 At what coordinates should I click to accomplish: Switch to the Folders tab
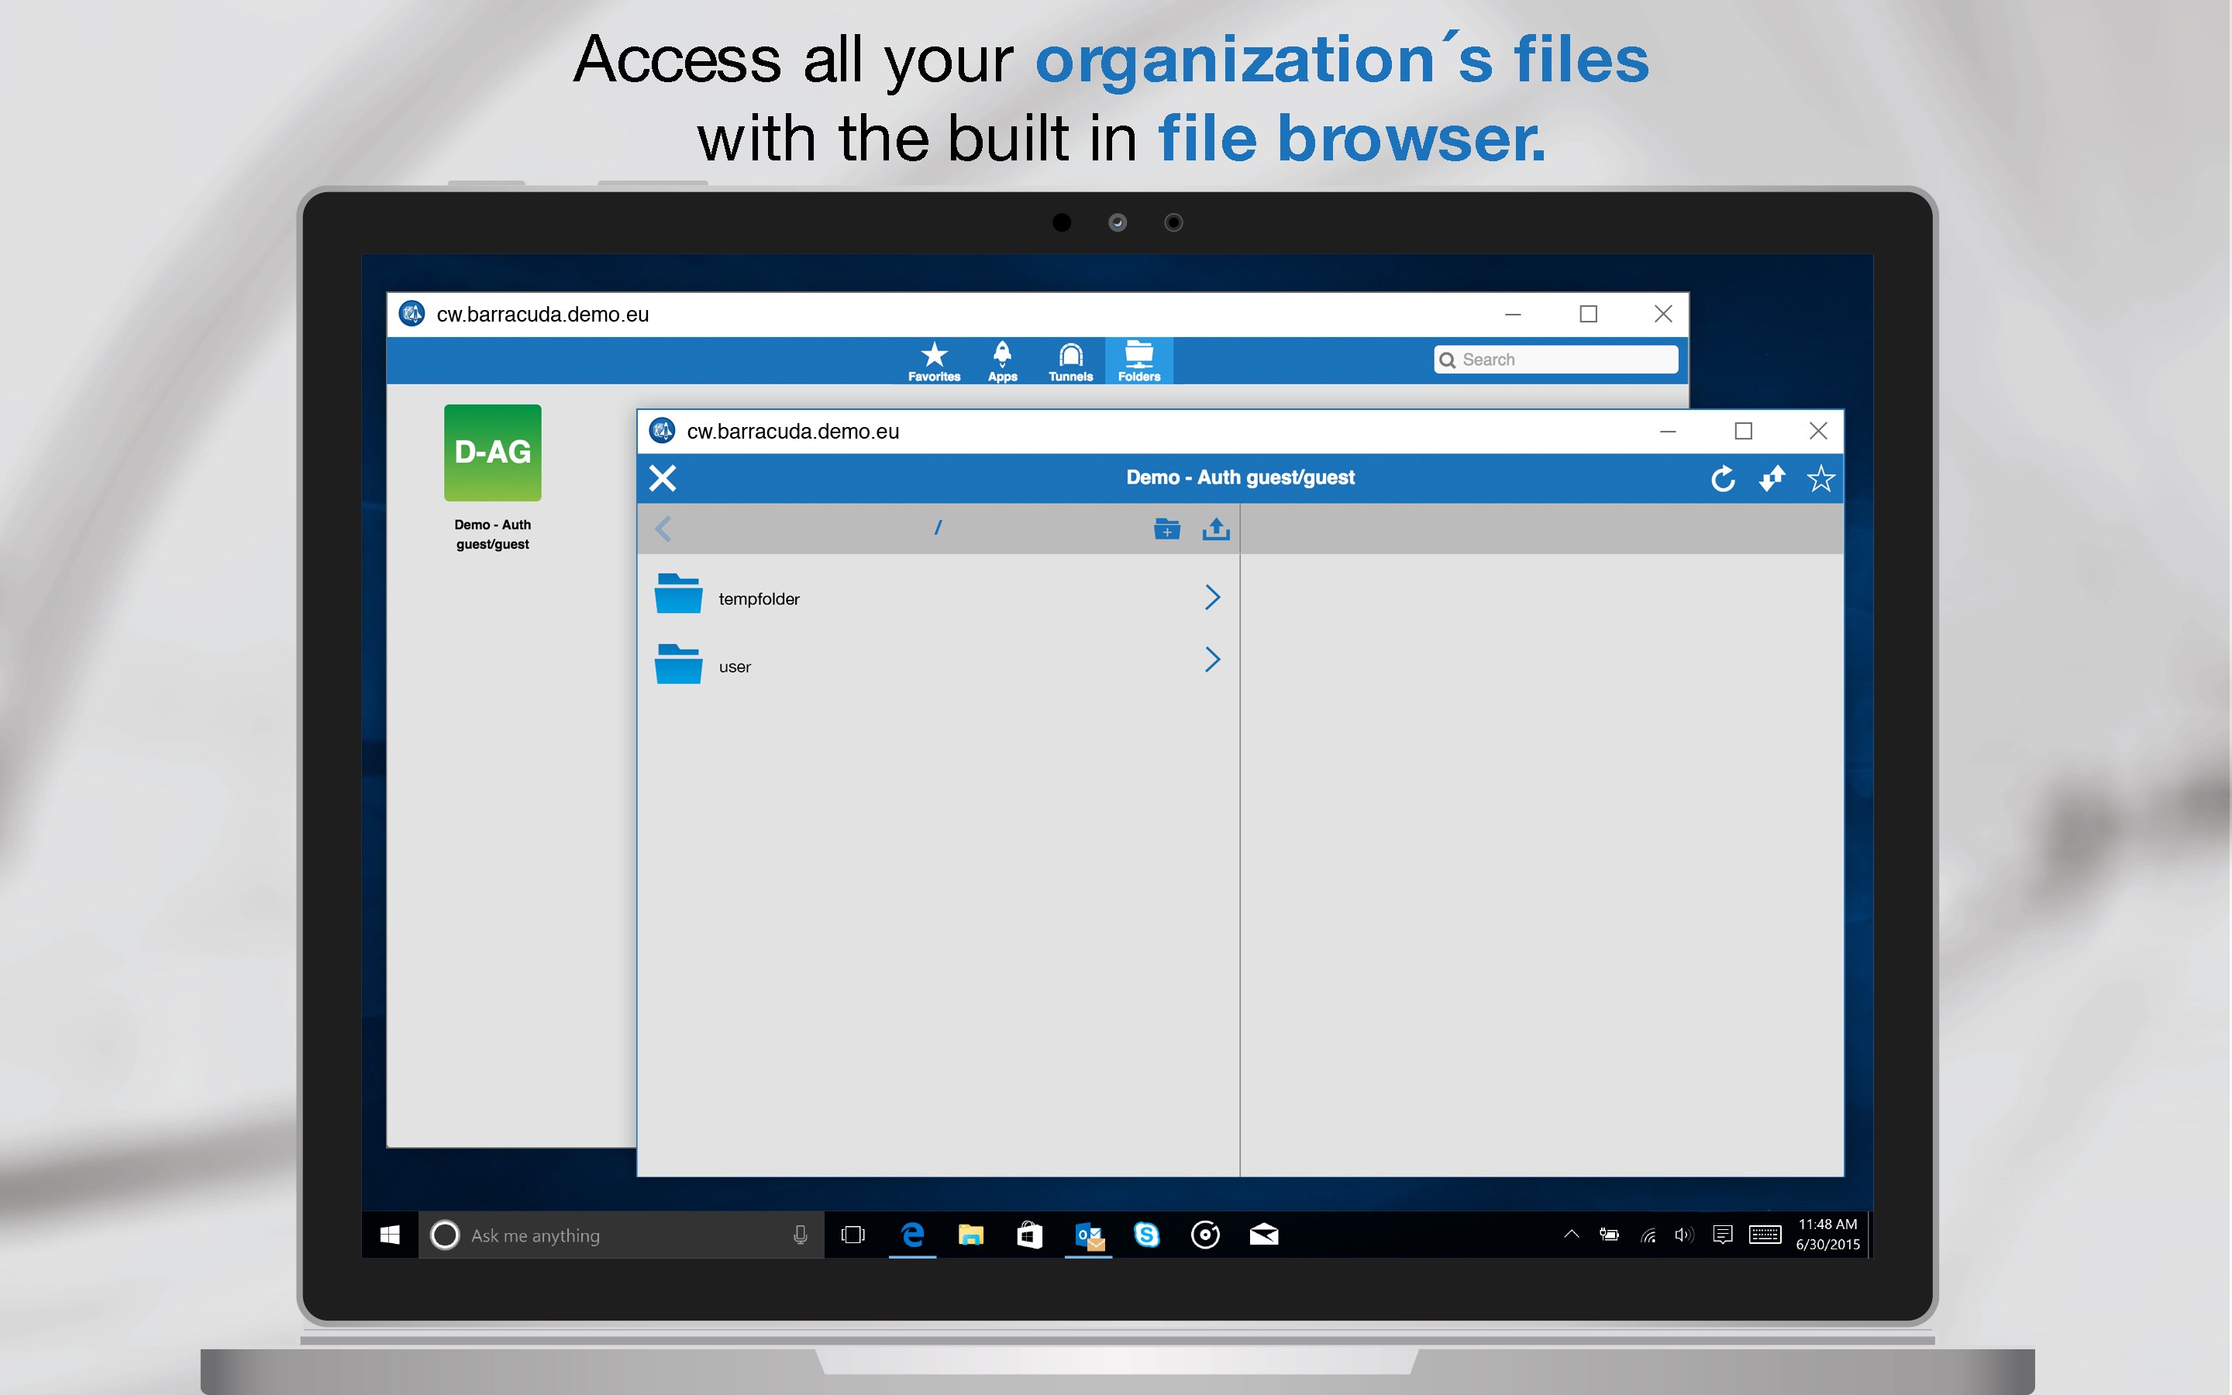coord(1139,360)
